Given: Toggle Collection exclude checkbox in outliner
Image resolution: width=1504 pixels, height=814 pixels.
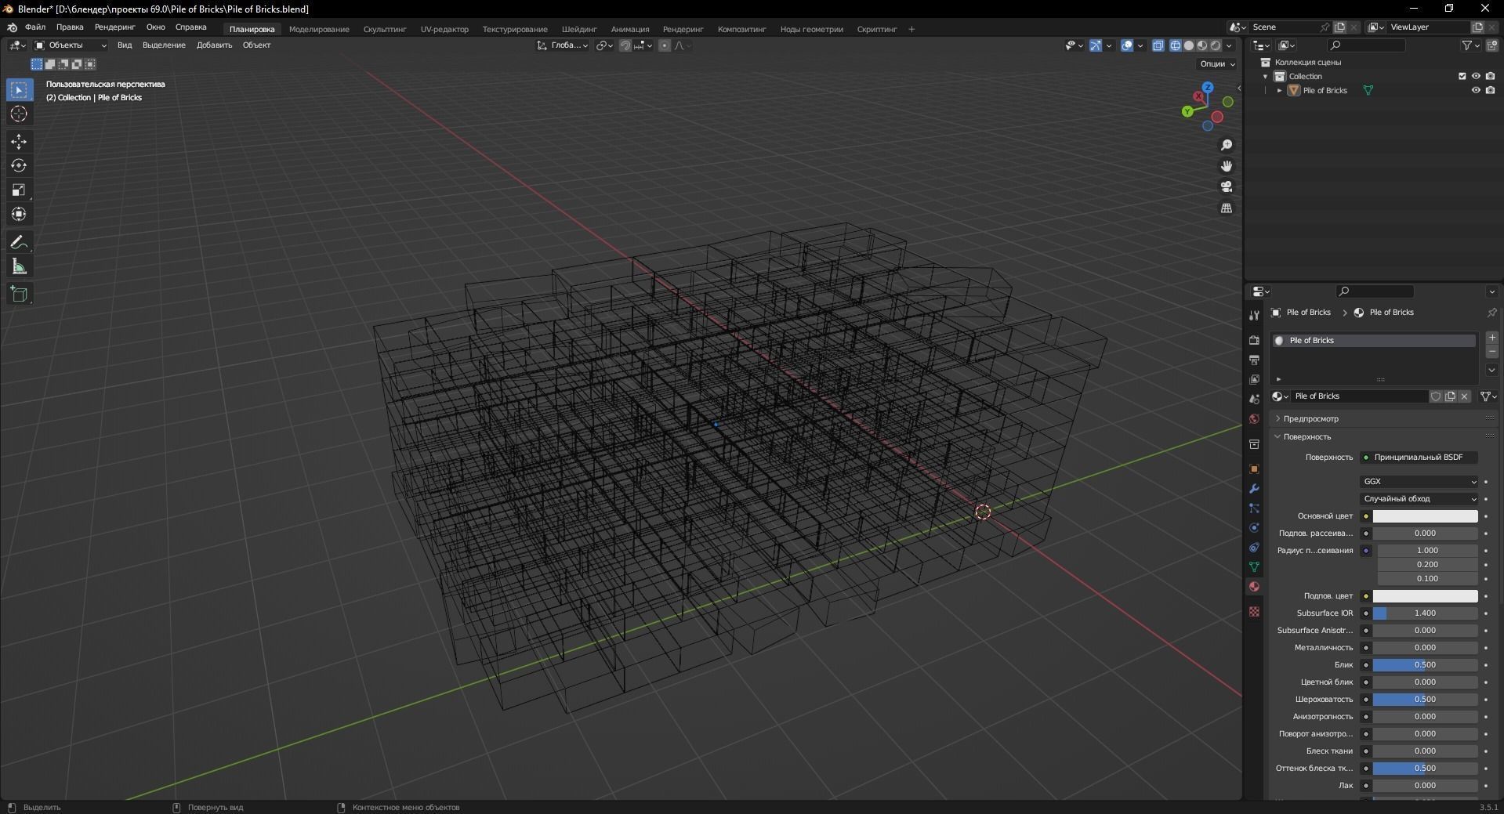Looking at the screenshot, I should [1462, 76].
